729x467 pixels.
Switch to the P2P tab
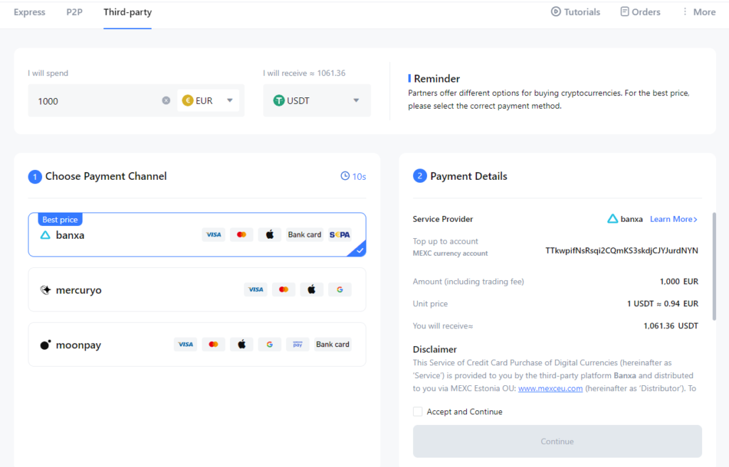click(x=74, y=12)
